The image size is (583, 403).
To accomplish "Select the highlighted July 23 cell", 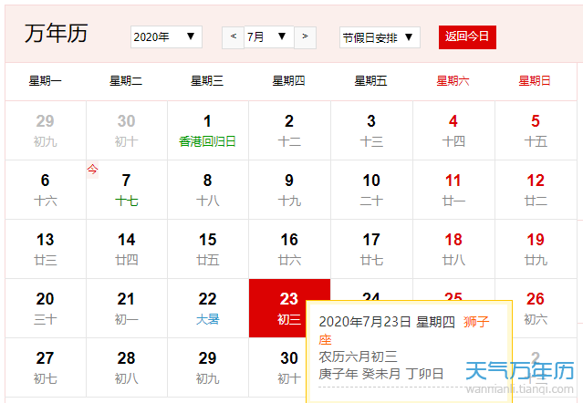I will tap(289, 308).
